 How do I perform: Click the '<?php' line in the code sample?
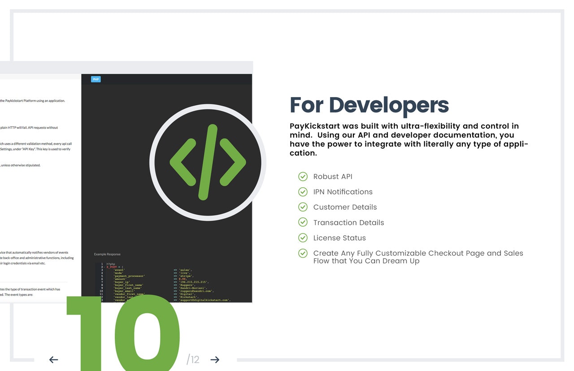pyautogui.click(x=110, y=264)
